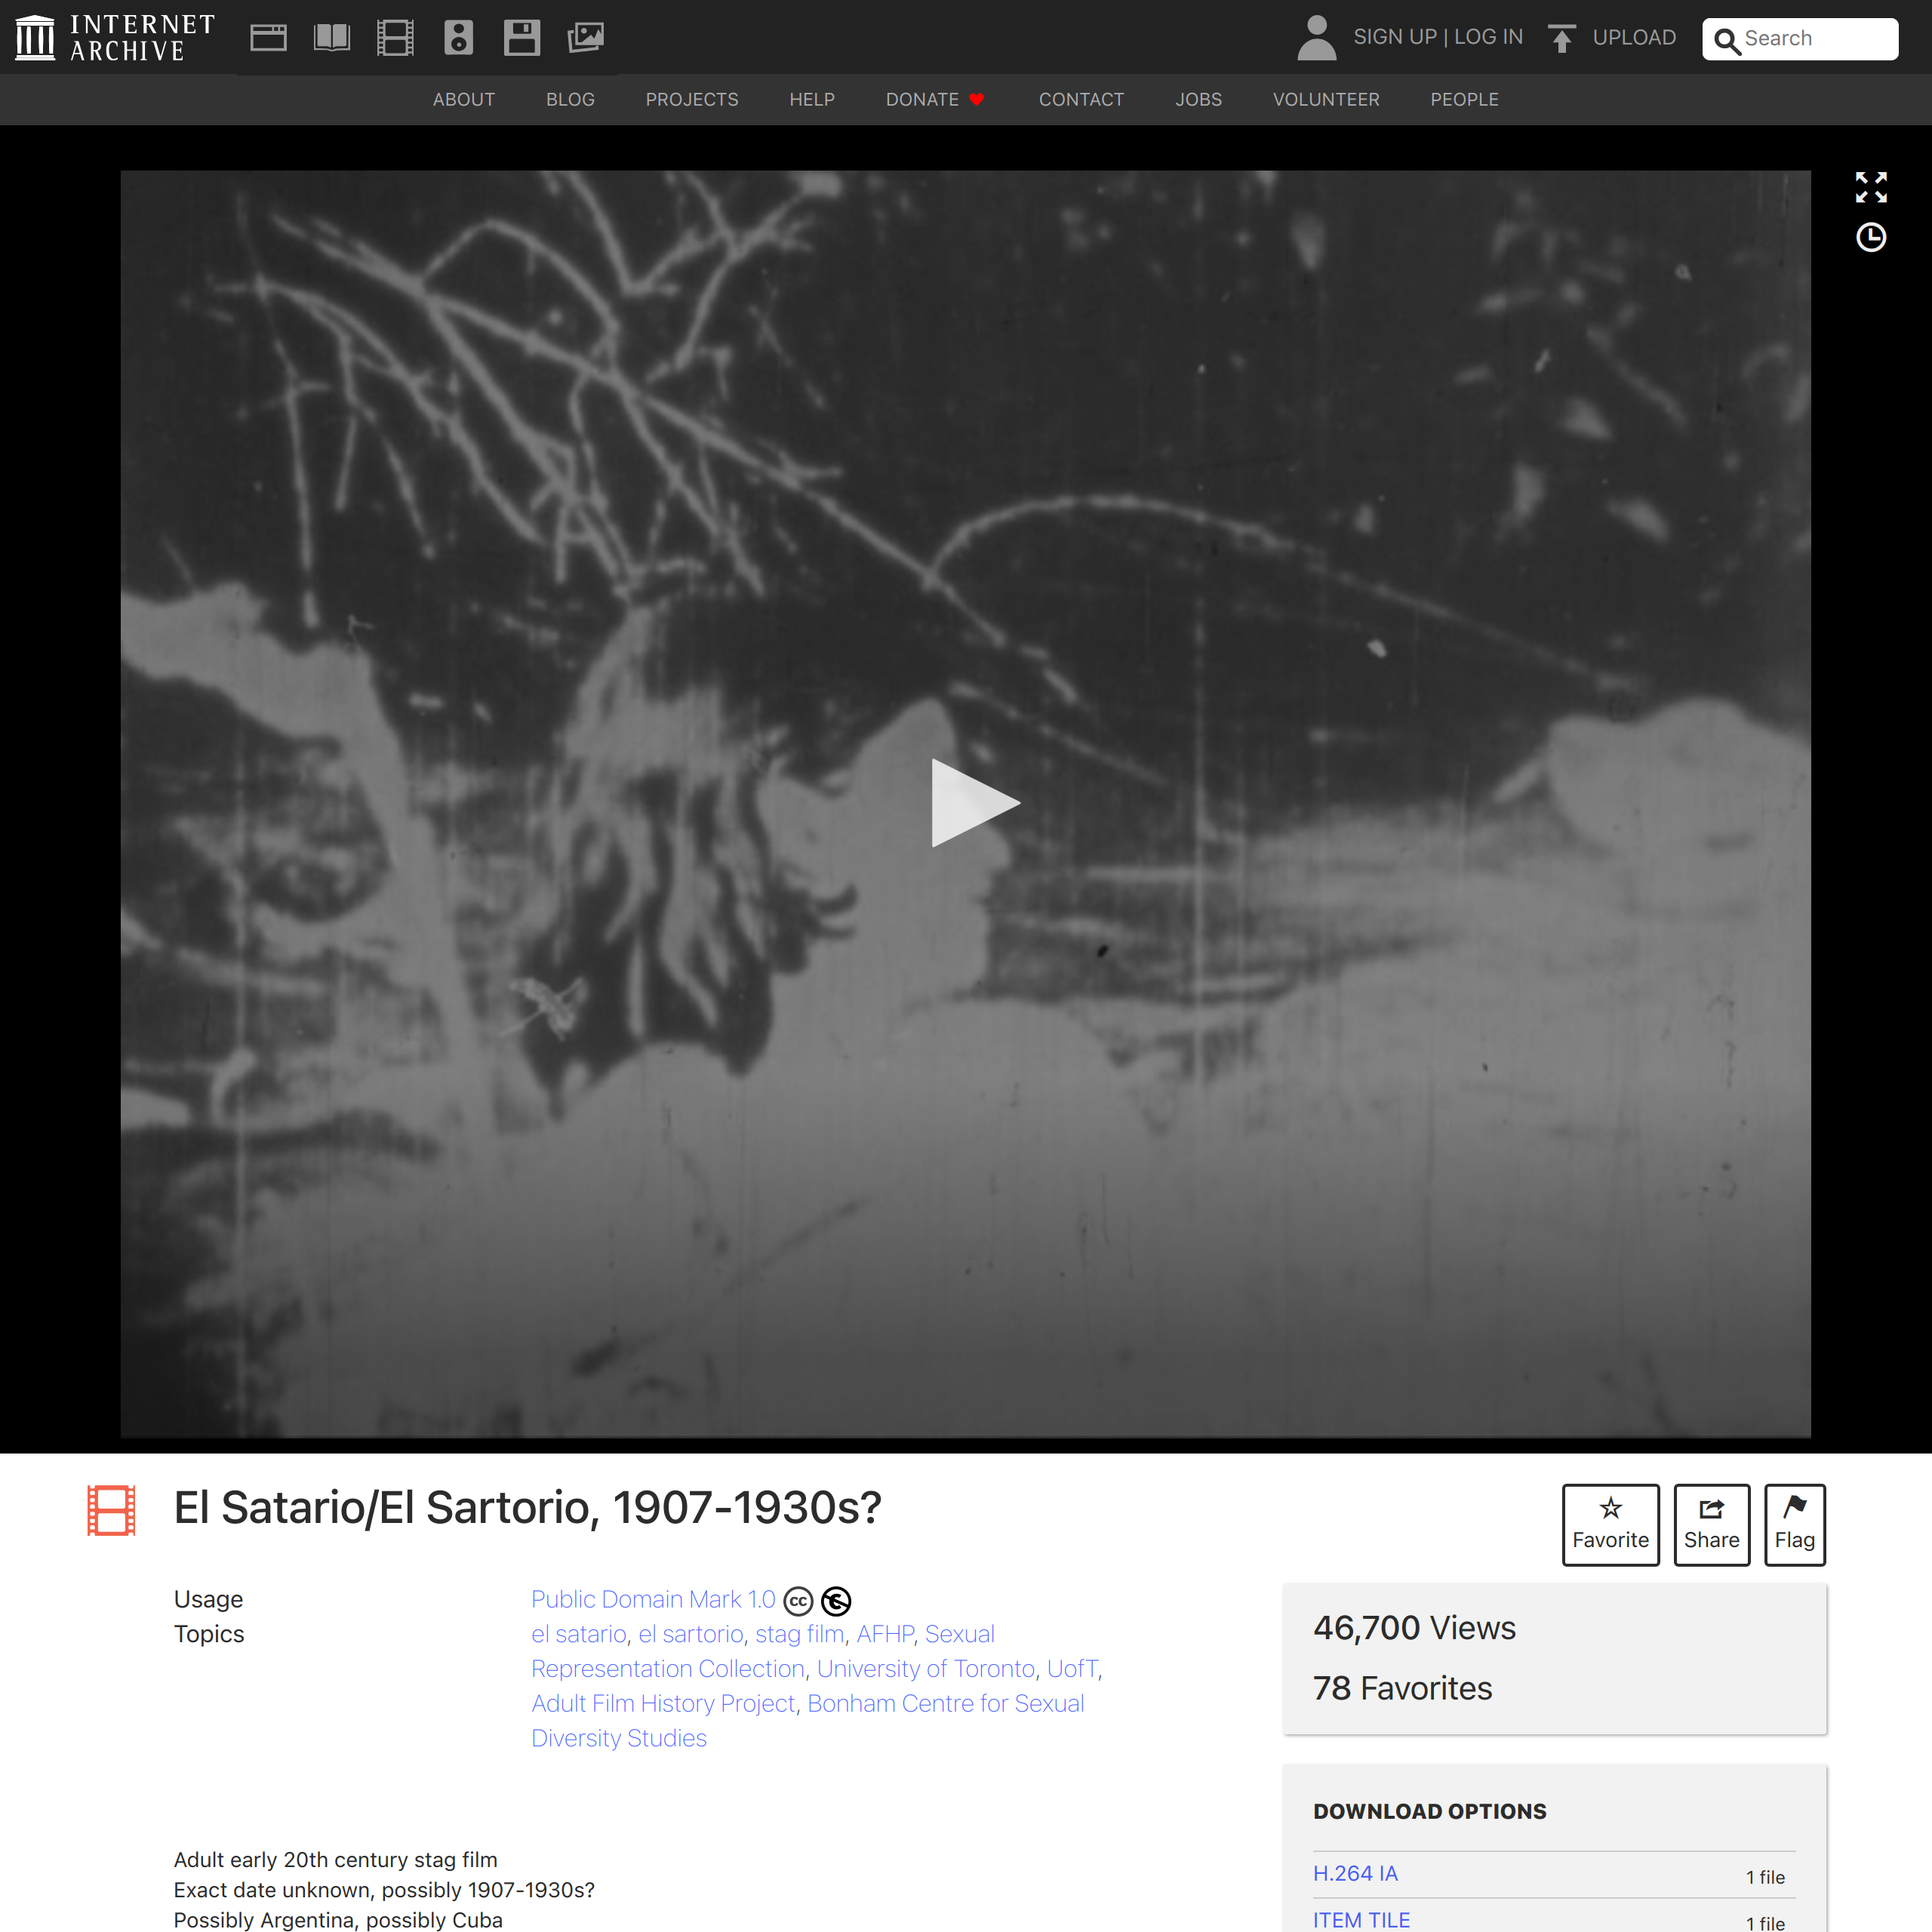Open the Share button
Screen dimensions: 1932x1932
pos(1711,1524)
